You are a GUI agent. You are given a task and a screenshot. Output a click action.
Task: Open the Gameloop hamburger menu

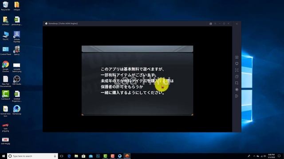[215, 23]
